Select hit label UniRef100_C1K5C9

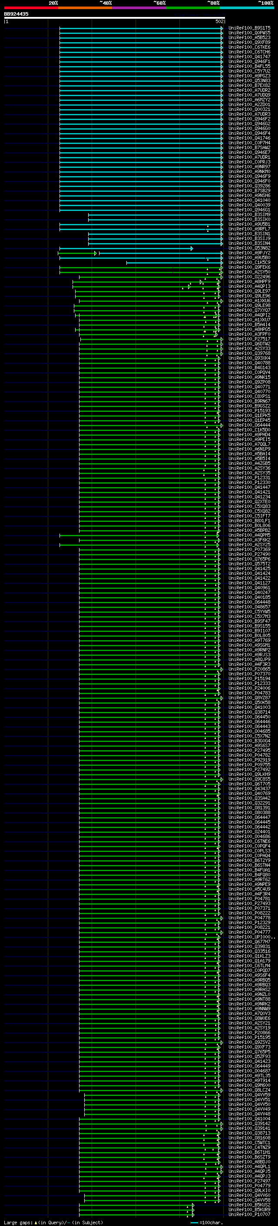pos(249,263)
